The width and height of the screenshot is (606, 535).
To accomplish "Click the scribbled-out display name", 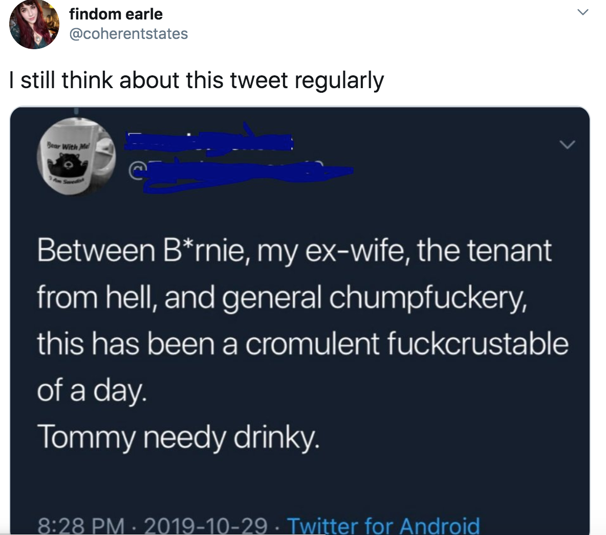I will pos(209,139).
